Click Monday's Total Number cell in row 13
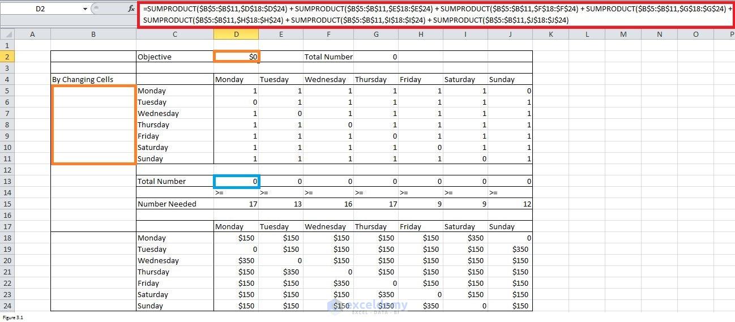This screenshot has width=735, height=322. click(x=236, y=181)
